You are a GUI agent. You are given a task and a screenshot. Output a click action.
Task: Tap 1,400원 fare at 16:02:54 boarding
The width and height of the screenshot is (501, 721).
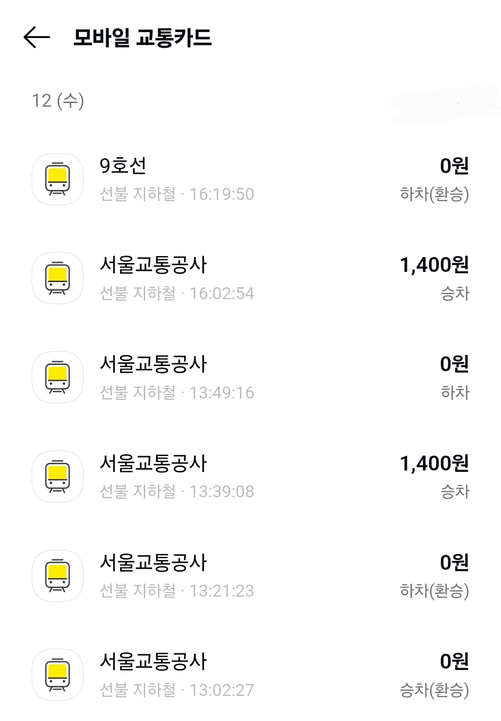click(434, 265)
